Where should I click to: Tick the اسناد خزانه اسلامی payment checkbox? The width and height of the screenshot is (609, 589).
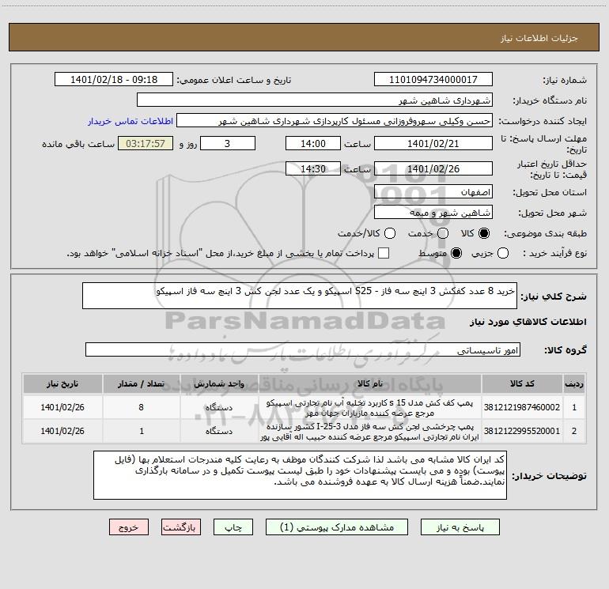[384, 253]
